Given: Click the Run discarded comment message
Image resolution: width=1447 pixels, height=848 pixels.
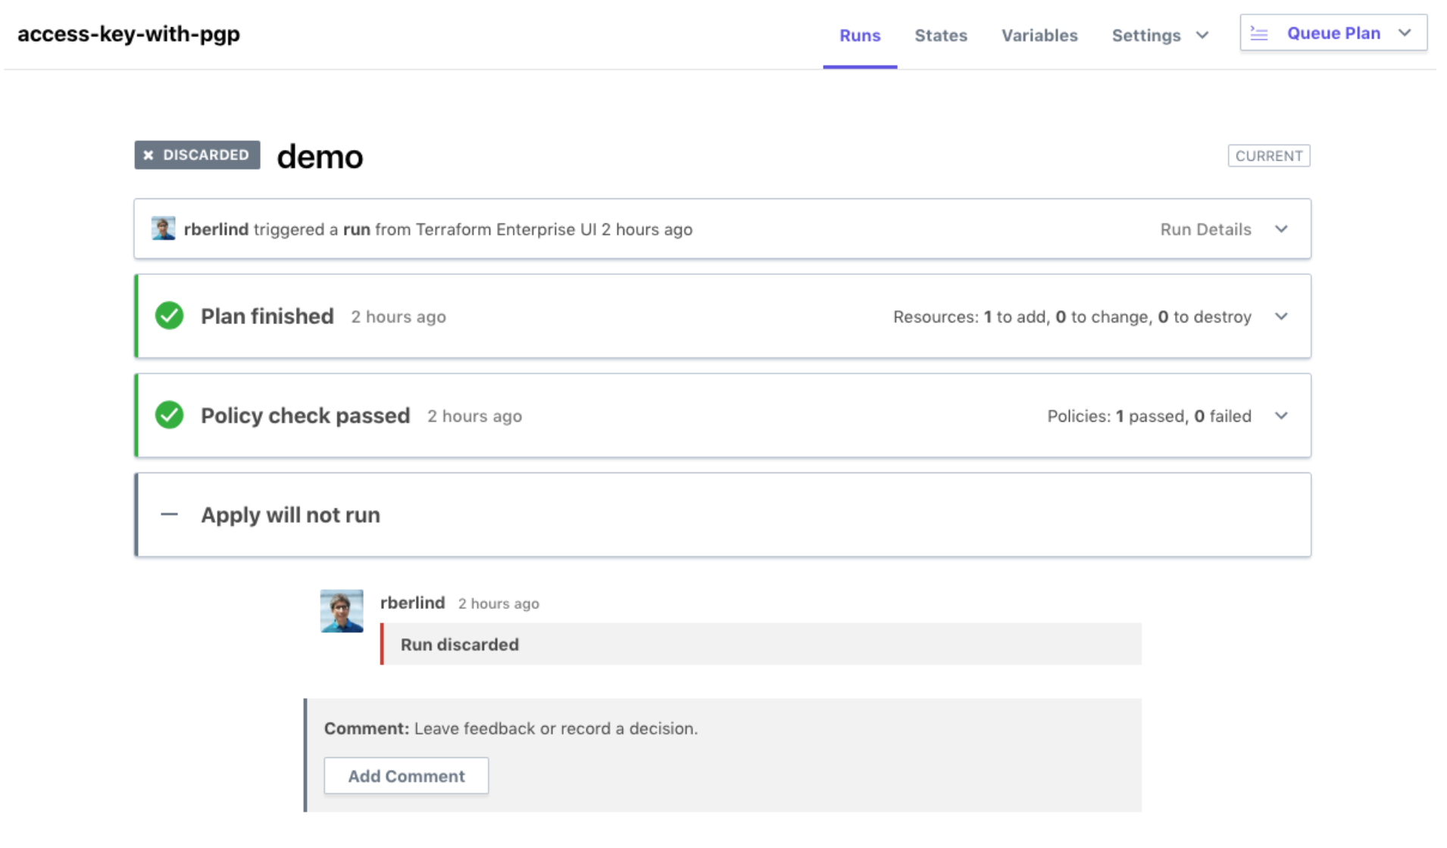Looking at the screenshot, I should click(459, 644).
